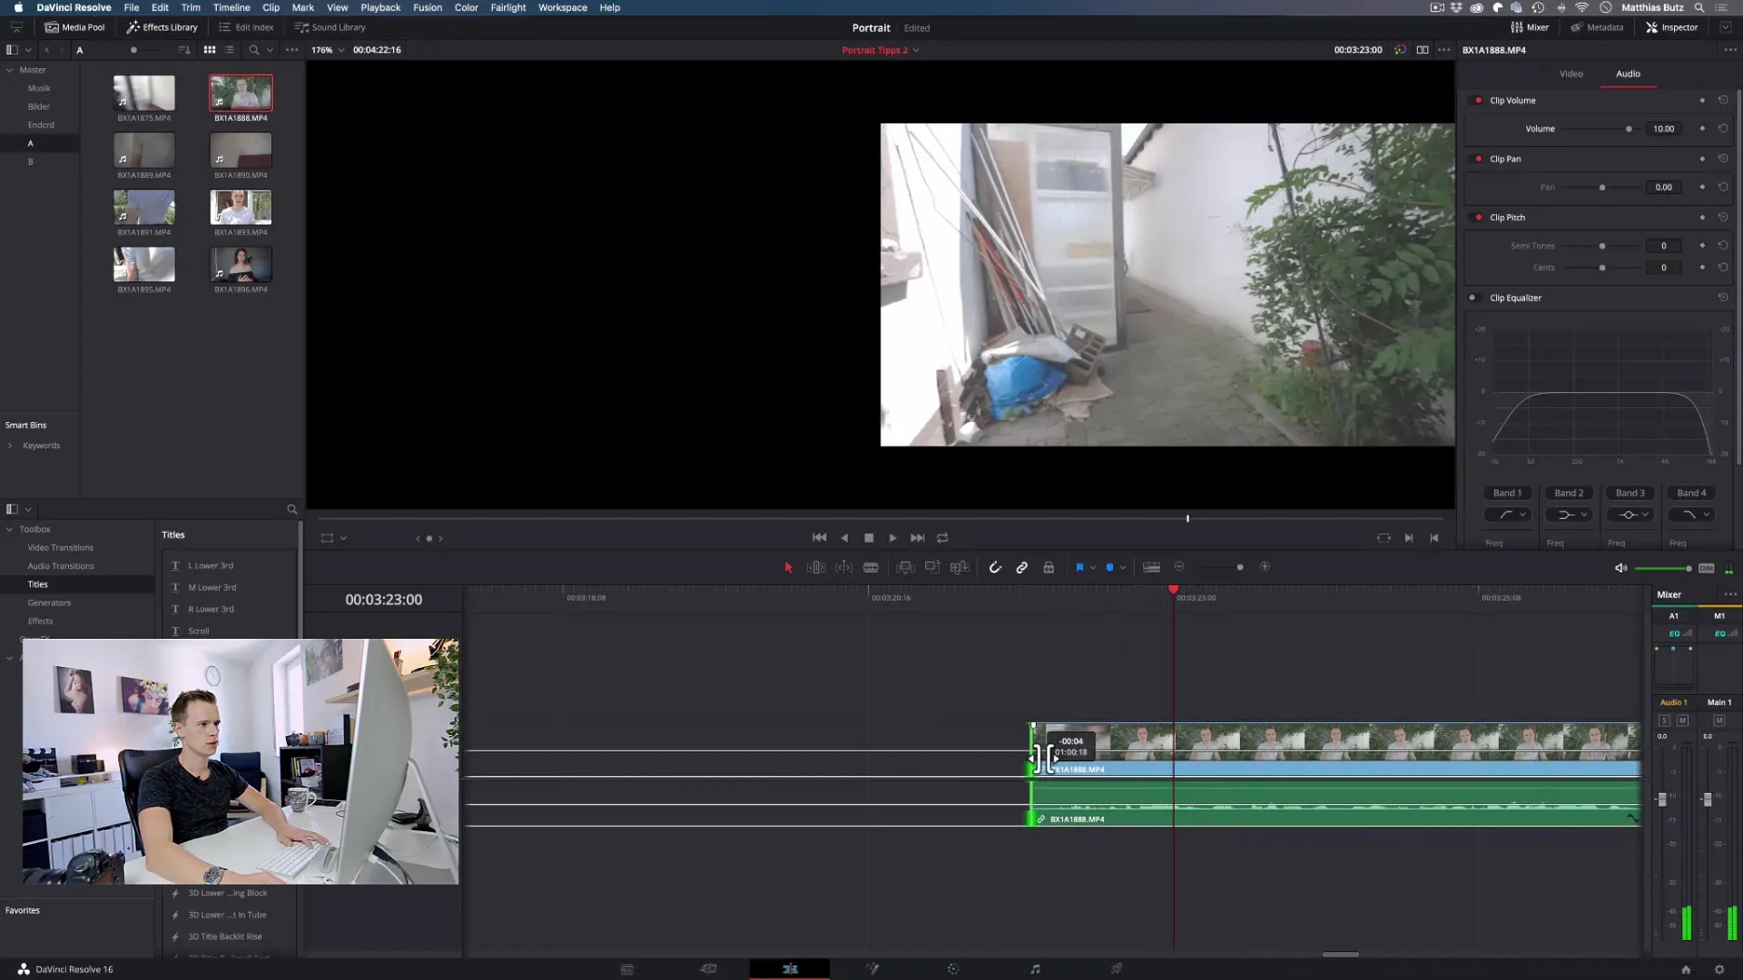Open the flag color dropdown
Image resolution: width=1743 pixels, height=980 pixels.
tap(1093, 567)
